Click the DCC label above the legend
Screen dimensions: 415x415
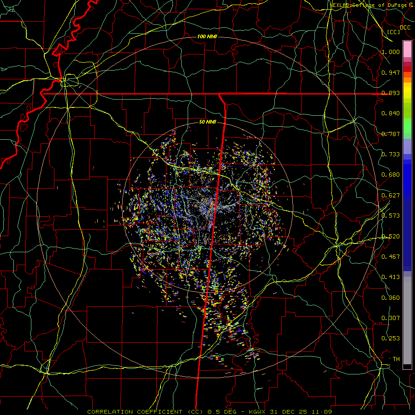tap(405, 28)
